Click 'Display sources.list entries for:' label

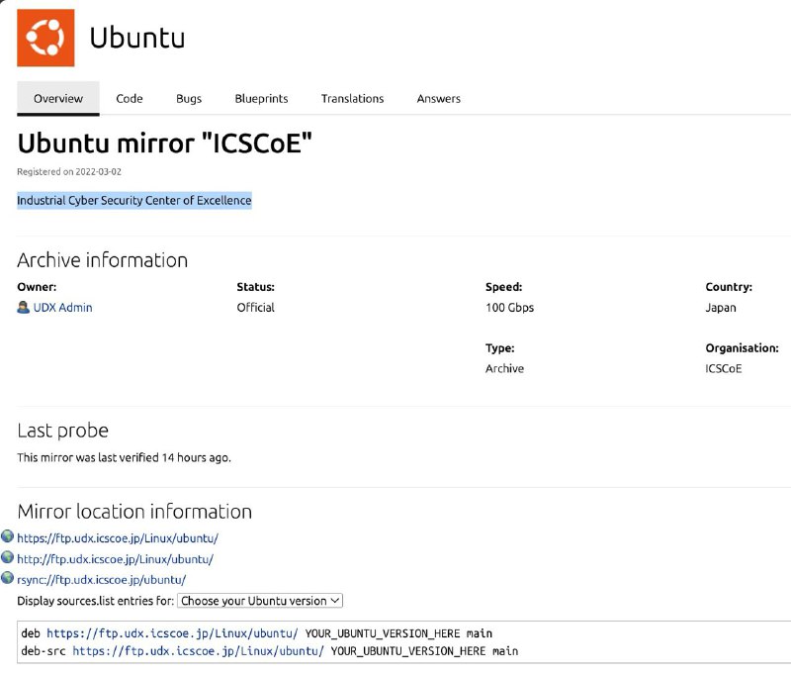(95, 601)
